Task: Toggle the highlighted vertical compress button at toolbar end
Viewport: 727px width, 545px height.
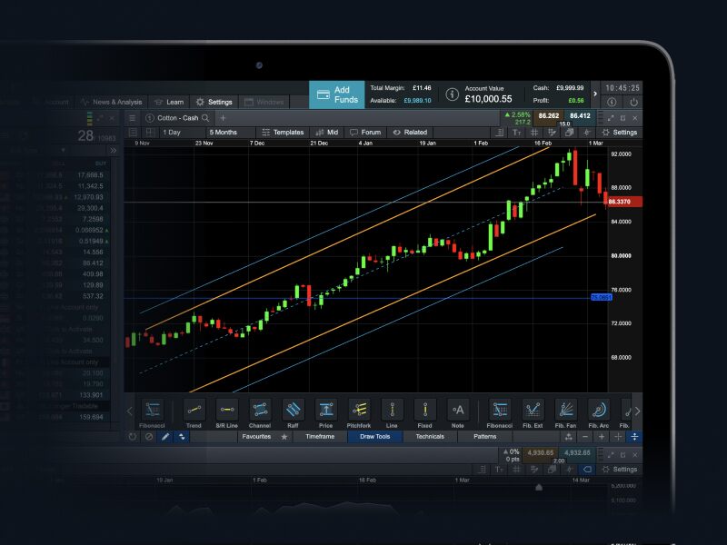Action: tap(634, 437)
